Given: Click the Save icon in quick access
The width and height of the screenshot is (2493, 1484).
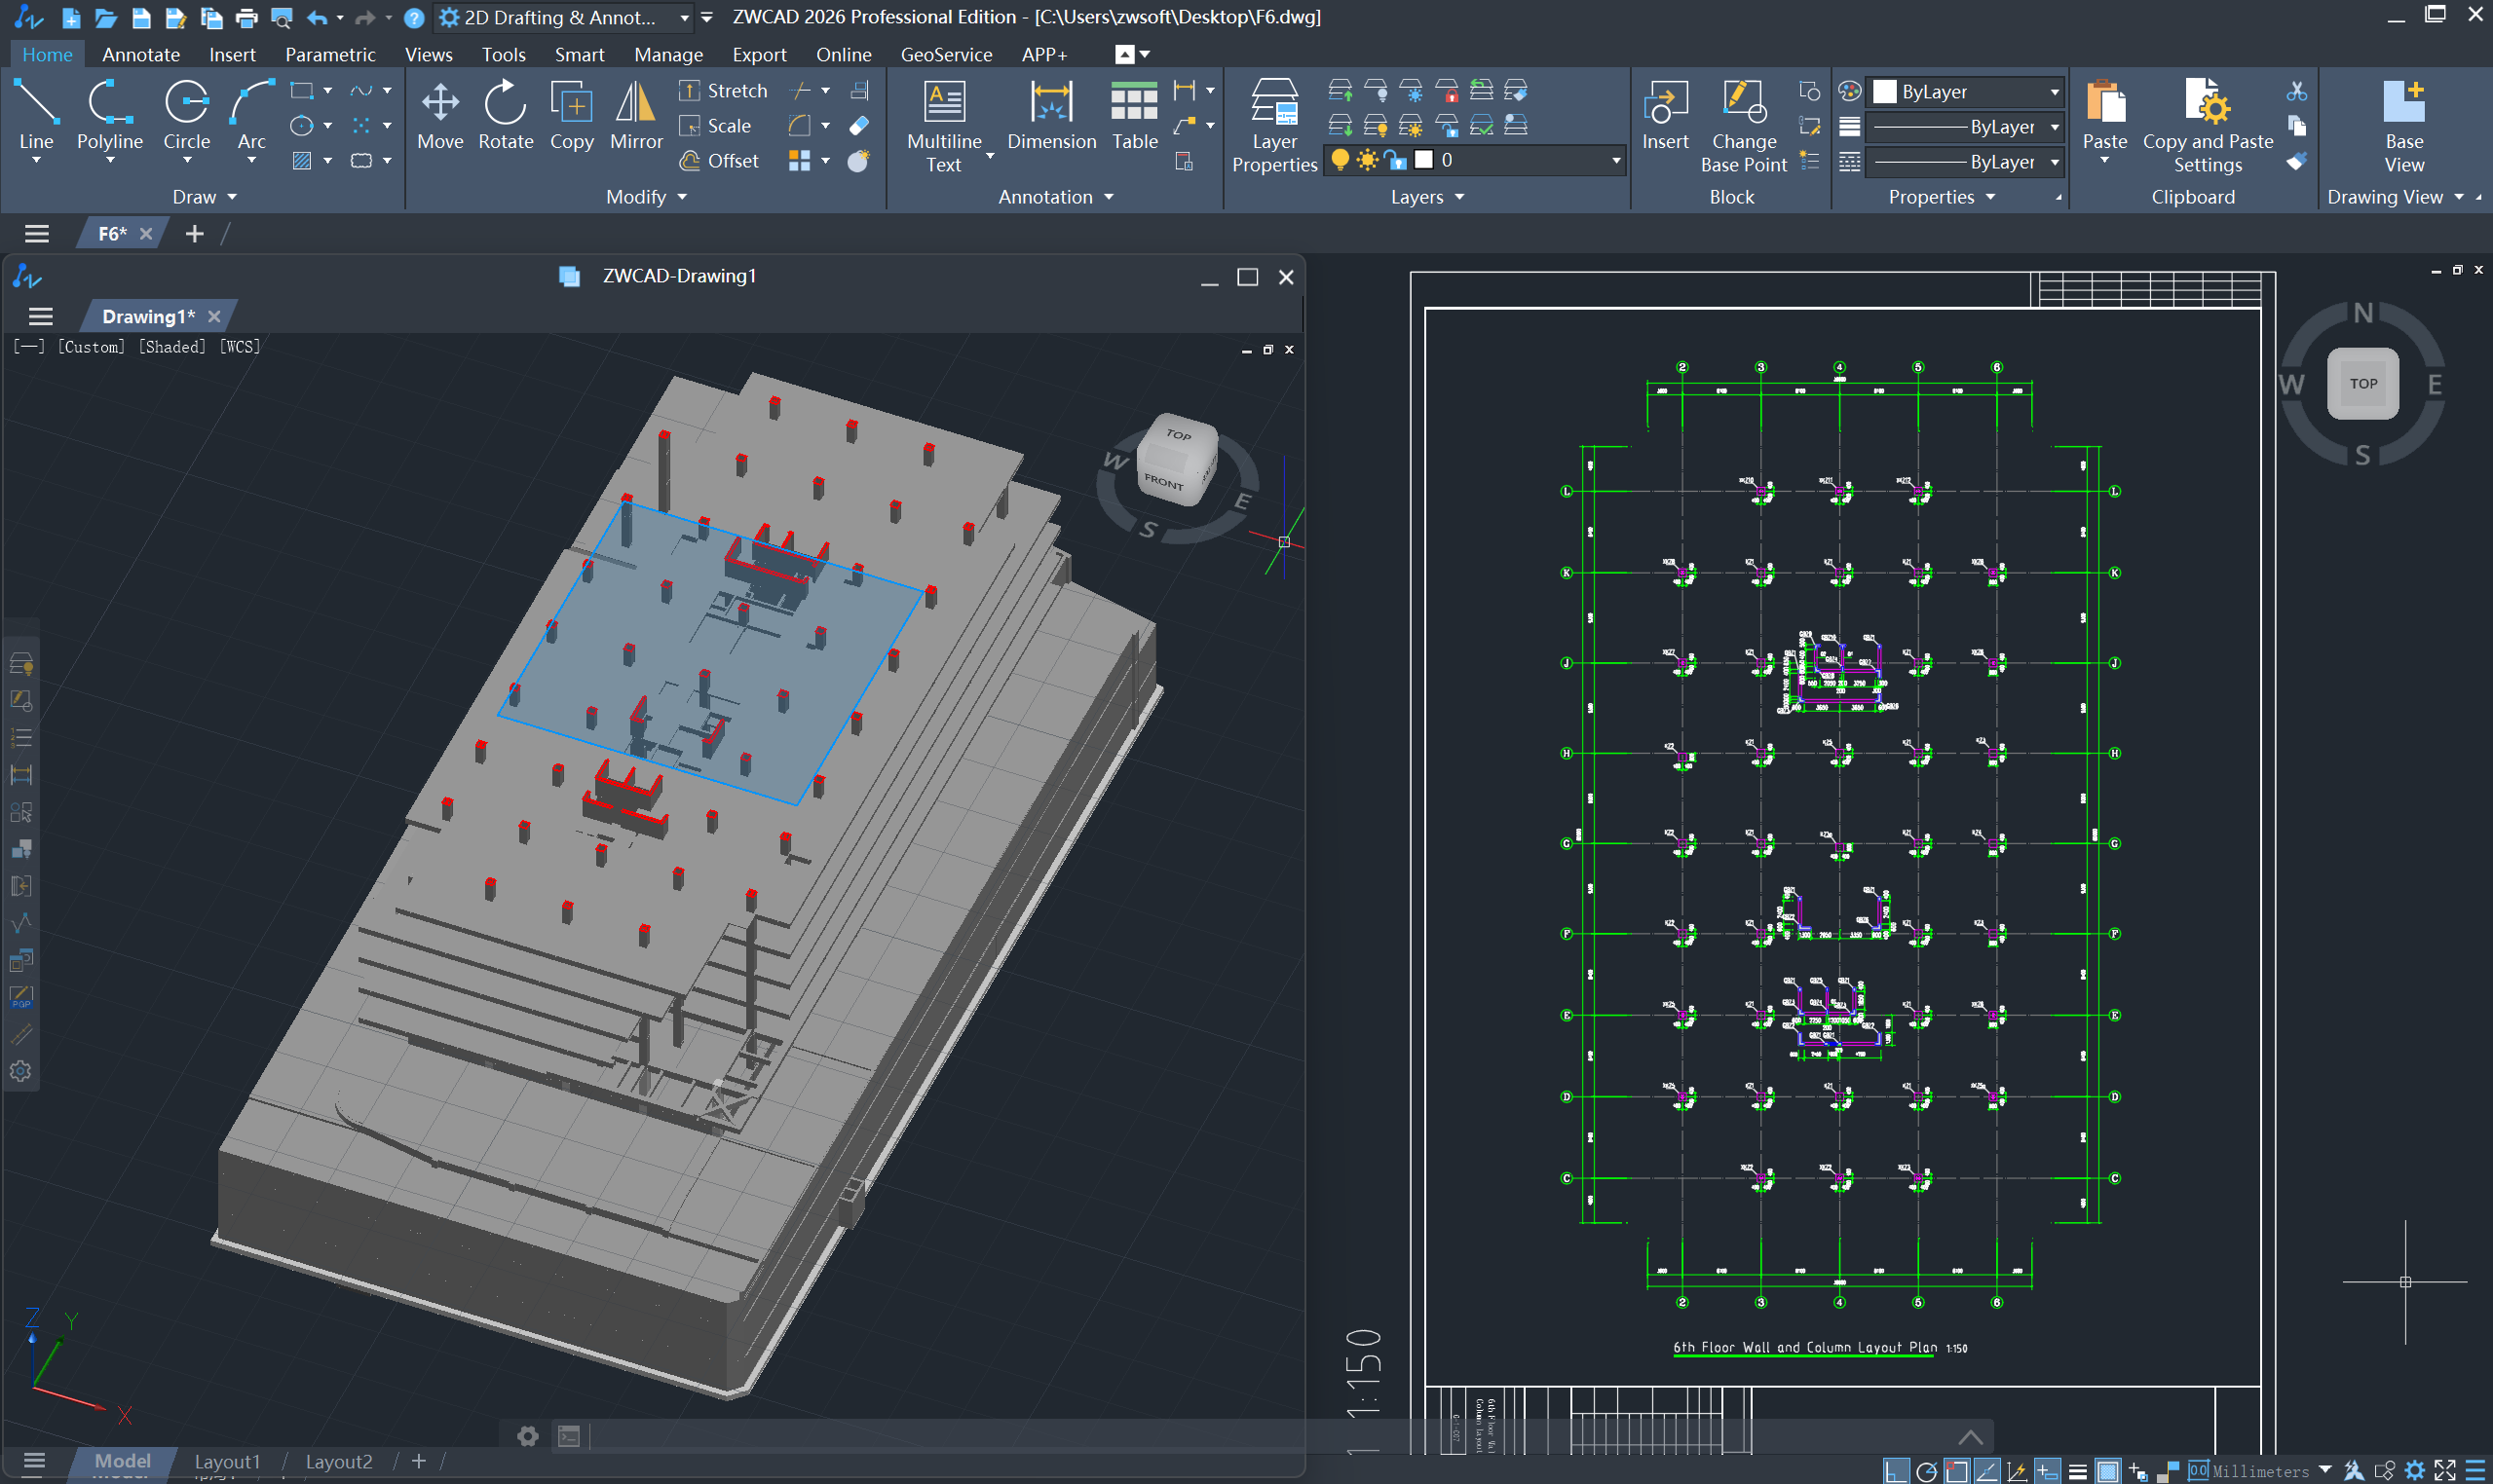Looking at the screenshot, I should (x=141, y=17).
